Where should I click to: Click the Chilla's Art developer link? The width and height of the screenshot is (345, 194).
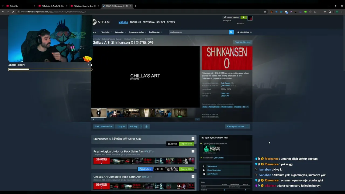[225, 93]
